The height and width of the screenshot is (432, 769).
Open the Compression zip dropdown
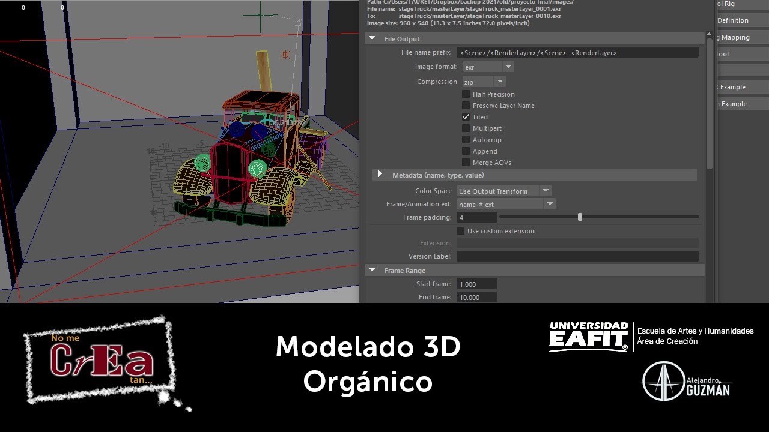pyautogui.click(x=484, y=82)
